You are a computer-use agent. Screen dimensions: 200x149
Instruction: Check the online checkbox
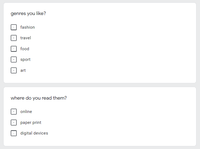[x=14, y=112]
